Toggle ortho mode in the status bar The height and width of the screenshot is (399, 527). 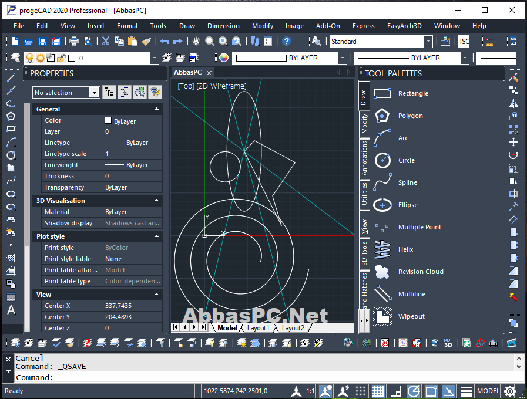pyautogui.click(x=396, y=391)
